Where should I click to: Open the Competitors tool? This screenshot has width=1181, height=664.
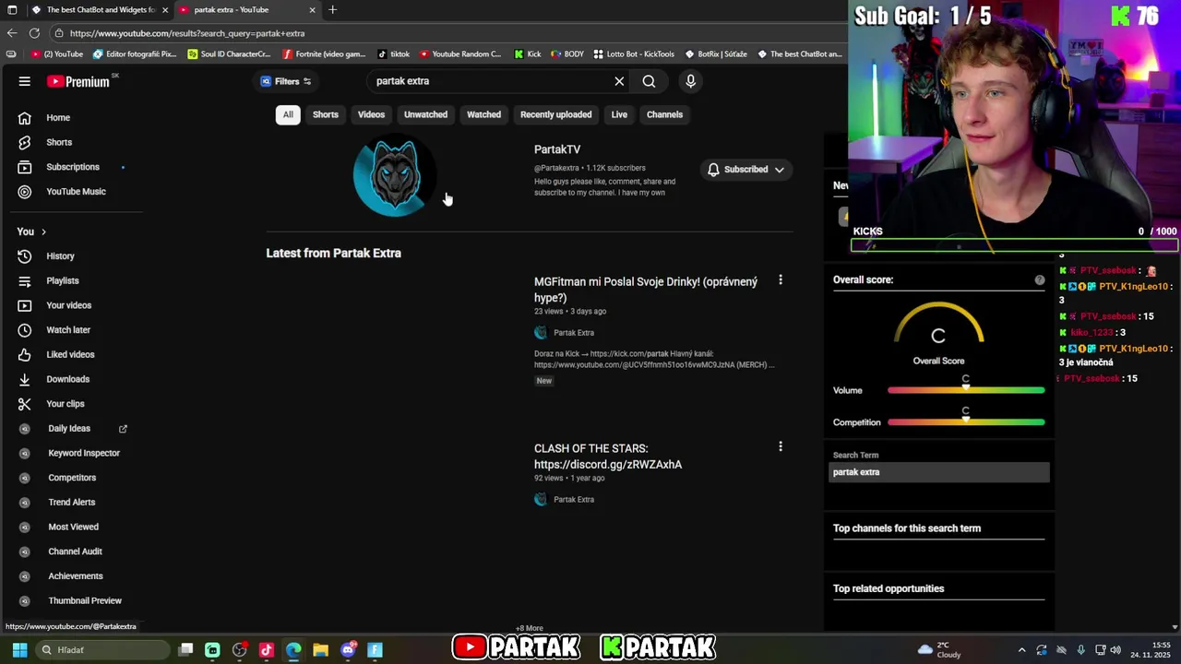(x=71, y=478)
